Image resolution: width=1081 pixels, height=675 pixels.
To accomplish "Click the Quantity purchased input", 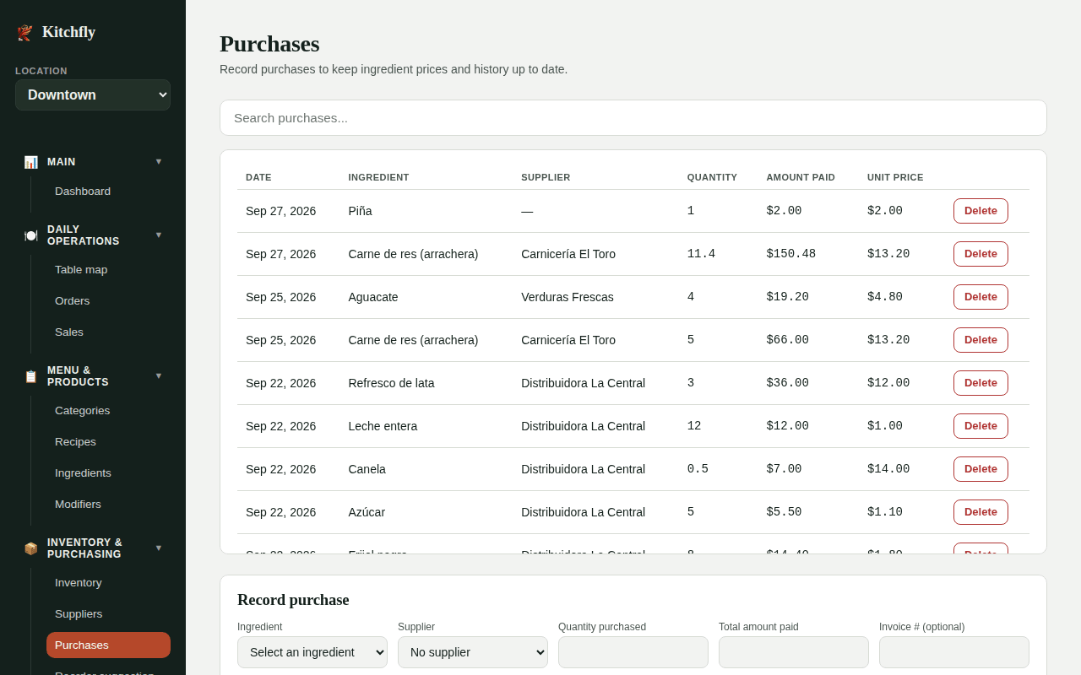I will pos(633,652).
